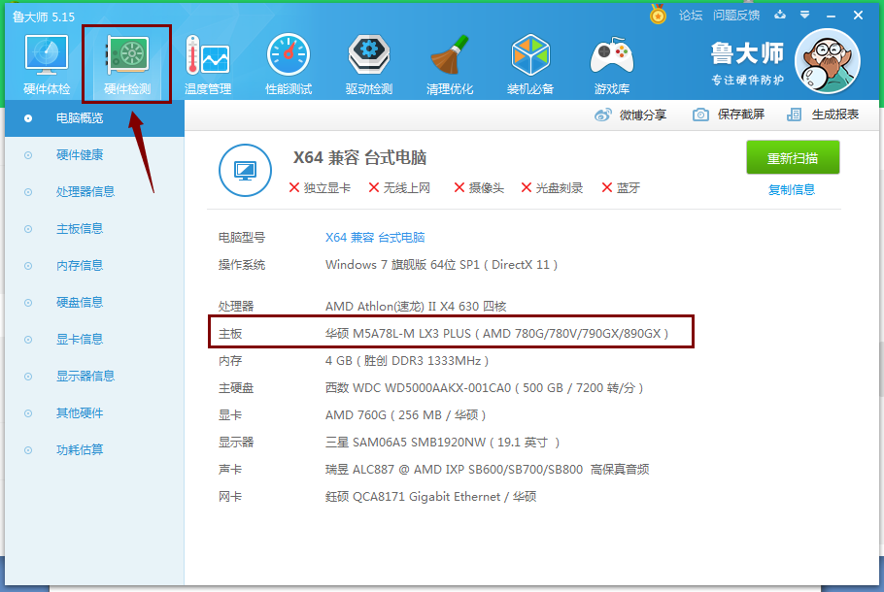Click the bullet icon beside 电脑概览

click(28, 118)
